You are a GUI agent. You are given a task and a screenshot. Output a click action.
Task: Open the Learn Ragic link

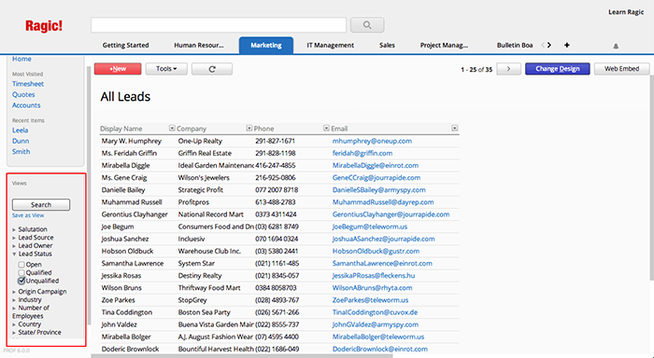(626, 12)
